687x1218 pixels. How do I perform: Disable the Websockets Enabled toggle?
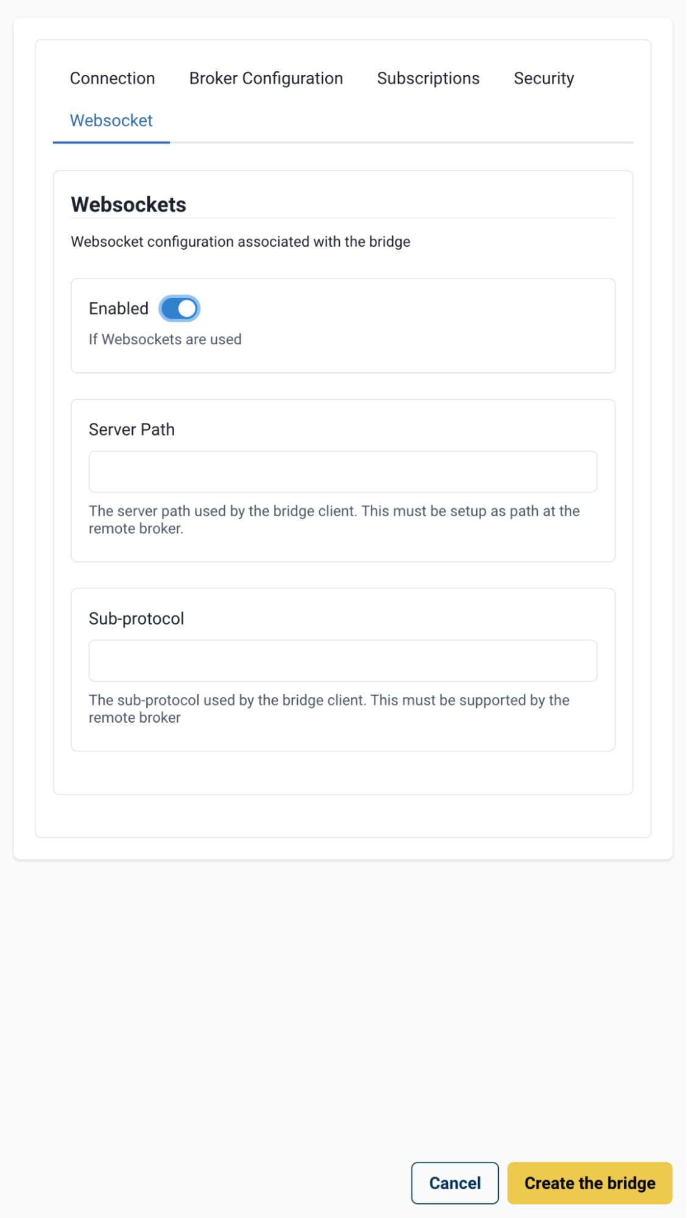[x=179, y=308]
